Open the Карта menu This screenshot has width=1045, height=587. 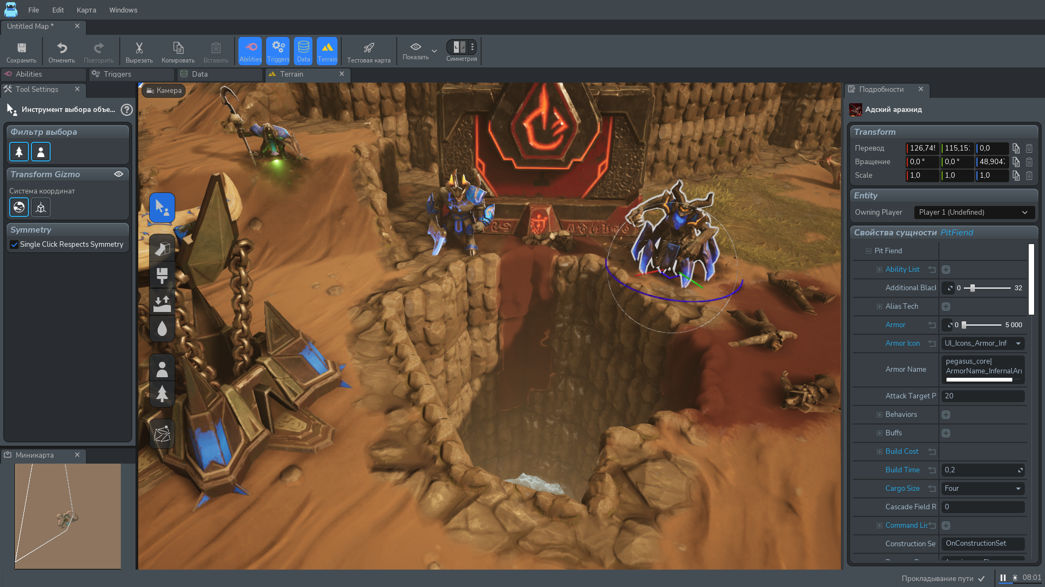[x=86, y=10]
